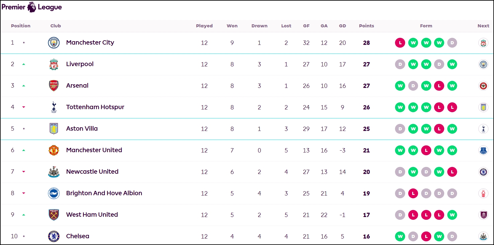This screenshot has width=494, height=245.
Task: Click Tottenham's red downward position arrow
Action: (24, 107)
